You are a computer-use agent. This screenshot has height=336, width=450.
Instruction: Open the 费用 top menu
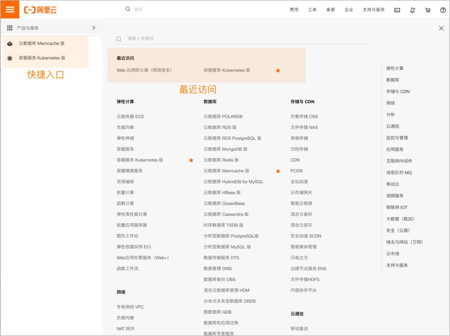point(294,10)
